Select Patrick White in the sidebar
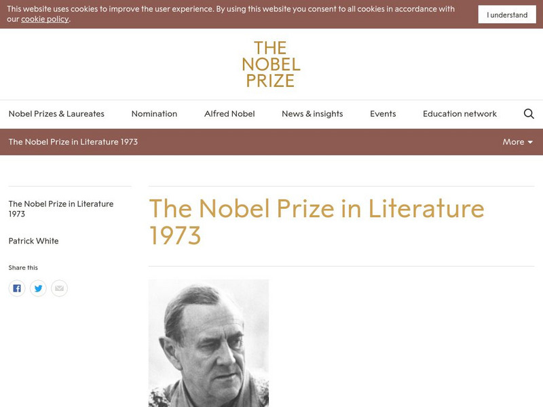Viewport: 543px width, 407px height. pyautogui.click(x=33, y=241)
